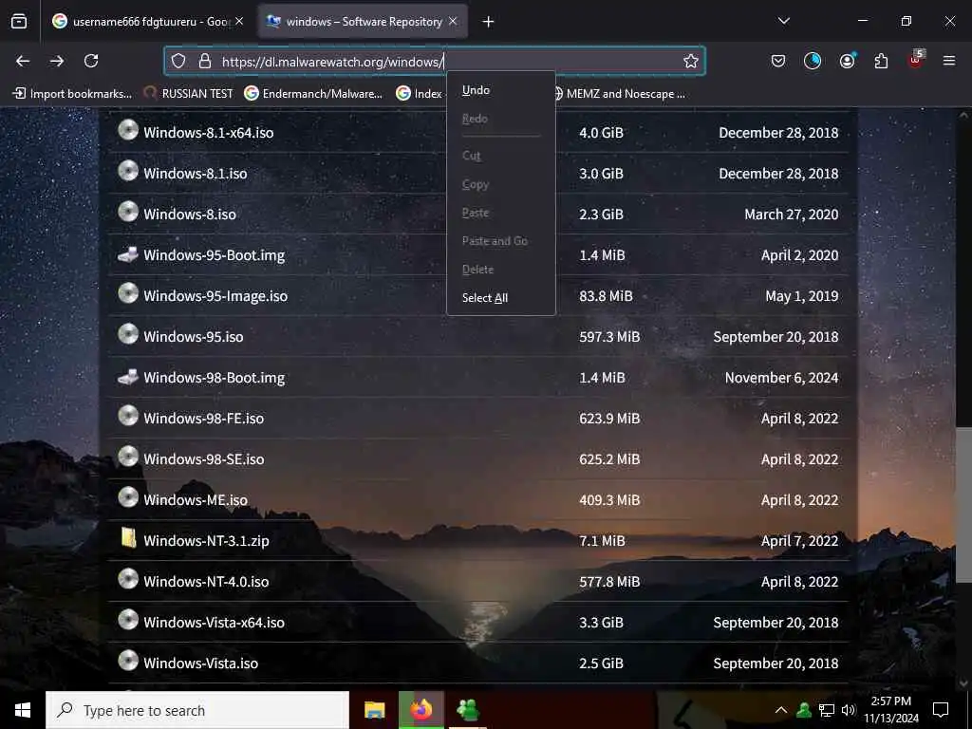Viewport: 972px width, 729px height.
Task: Click the floppy drive icon for Windows-95-Boot.img
Action: coord(128,254)
